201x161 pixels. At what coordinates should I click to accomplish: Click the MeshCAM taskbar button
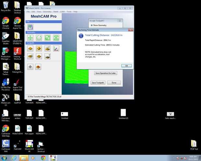click(x=53, y=158)
